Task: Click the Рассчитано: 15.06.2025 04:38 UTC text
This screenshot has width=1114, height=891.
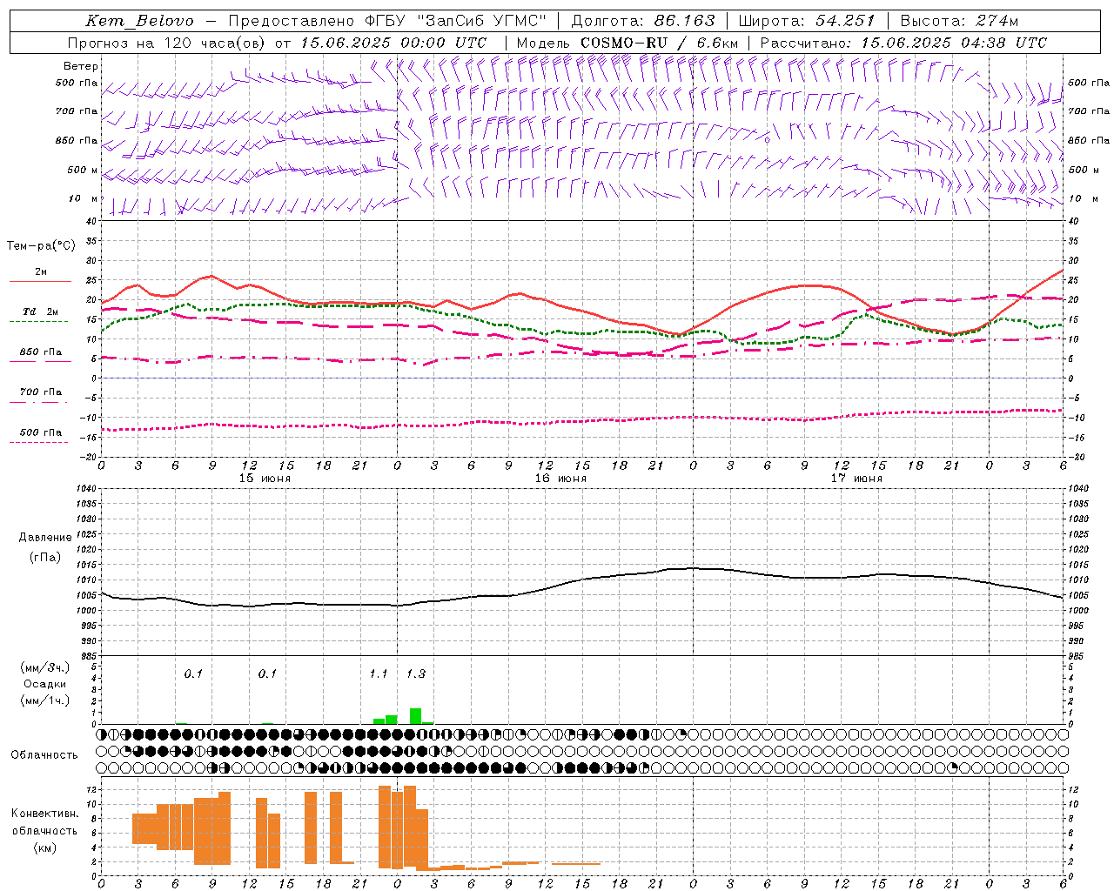Action: (x=903, y=43)
